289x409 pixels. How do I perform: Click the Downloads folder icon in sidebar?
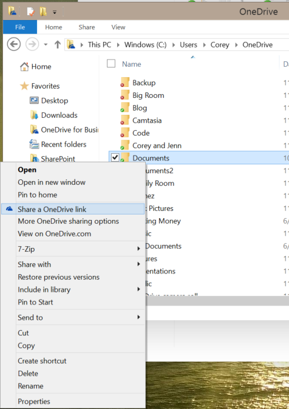(x=34, y=115)
